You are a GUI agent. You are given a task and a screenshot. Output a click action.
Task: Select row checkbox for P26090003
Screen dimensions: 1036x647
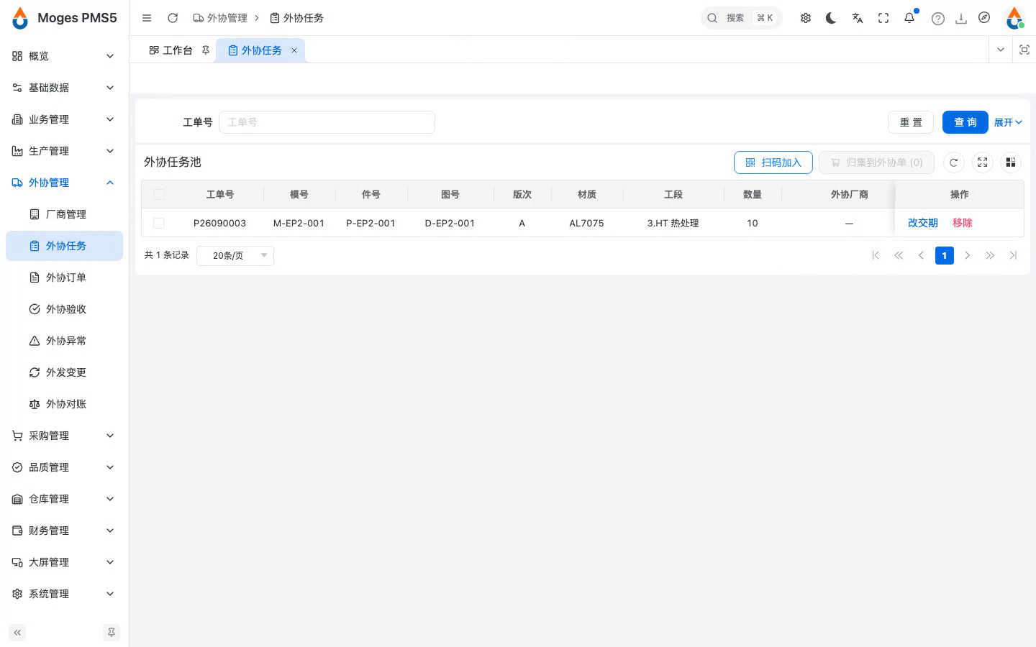point(159,223)
